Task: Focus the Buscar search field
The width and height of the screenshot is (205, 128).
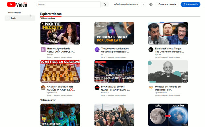Action: pyautogui.click(x=68, y=5)
